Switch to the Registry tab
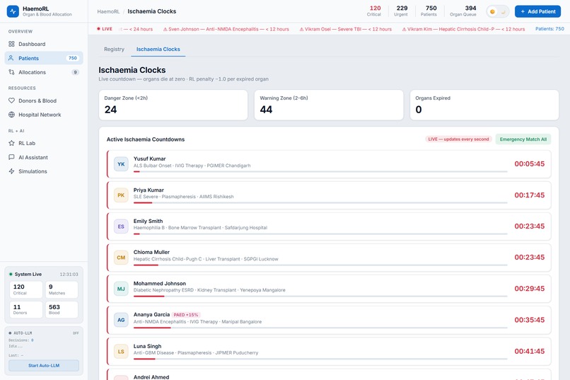The height and width of the screenshot is (380, 570). (x=114, y=49)
